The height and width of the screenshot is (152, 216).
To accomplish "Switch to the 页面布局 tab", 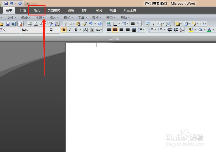I will pyautogui.click(x=54, y=10).
